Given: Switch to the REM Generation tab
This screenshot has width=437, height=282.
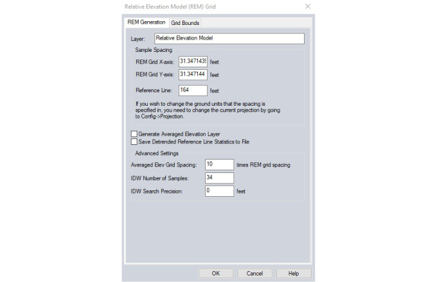Looking at the screenshot, I should (147, 22).
